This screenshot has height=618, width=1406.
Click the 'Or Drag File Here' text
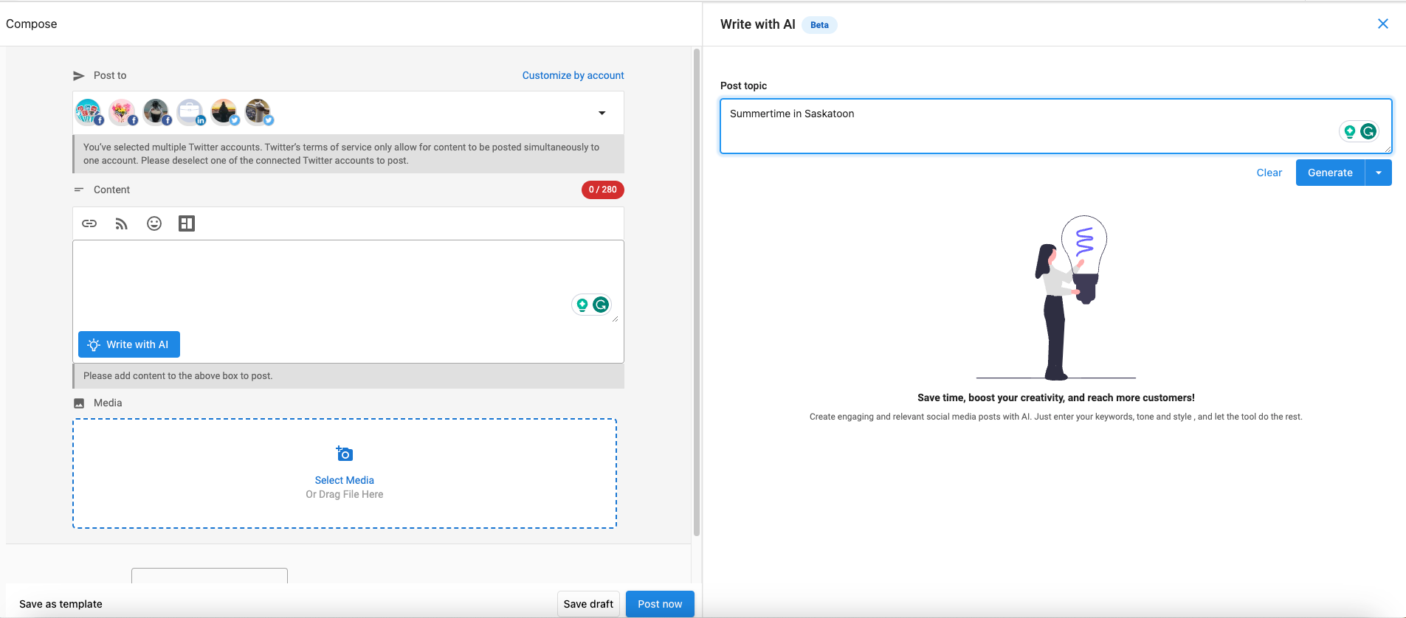tap(345, 494)
